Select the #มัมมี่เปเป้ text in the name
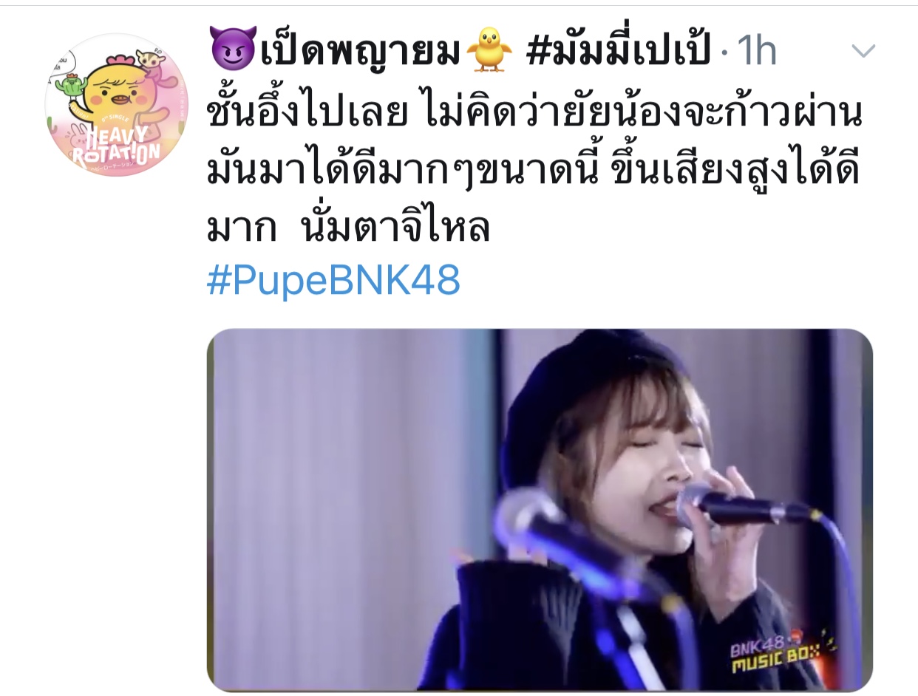This screenshot has height=696, width=918. [x=618, y=52]
